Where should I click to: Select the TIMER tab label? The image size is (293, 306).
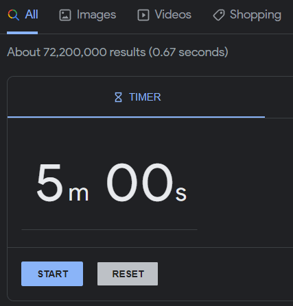(145, 97)
